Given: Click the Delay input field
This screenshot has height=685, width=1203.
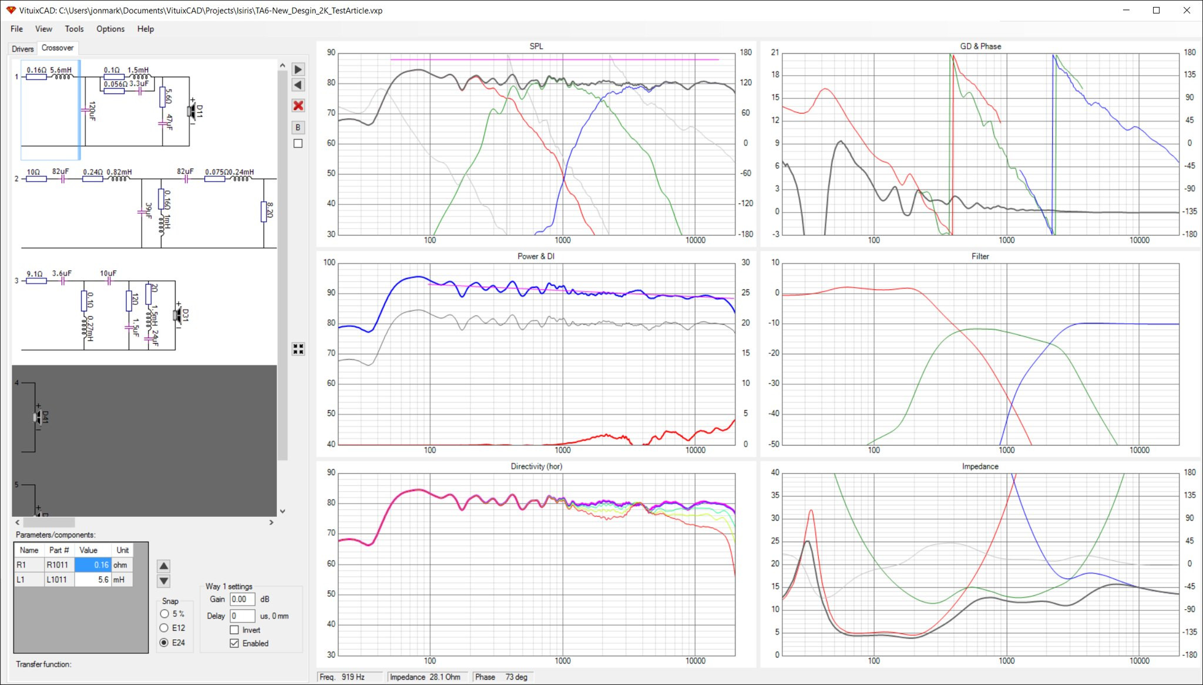Looking at the screenshot, I should [243, 616].
